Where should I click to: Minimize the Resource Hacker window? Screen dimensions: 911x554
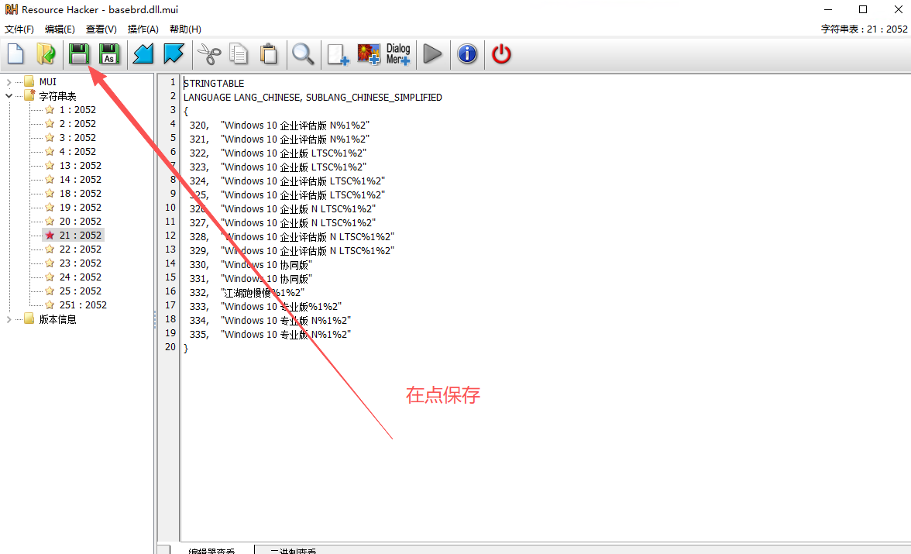click(x=828, y=9)
